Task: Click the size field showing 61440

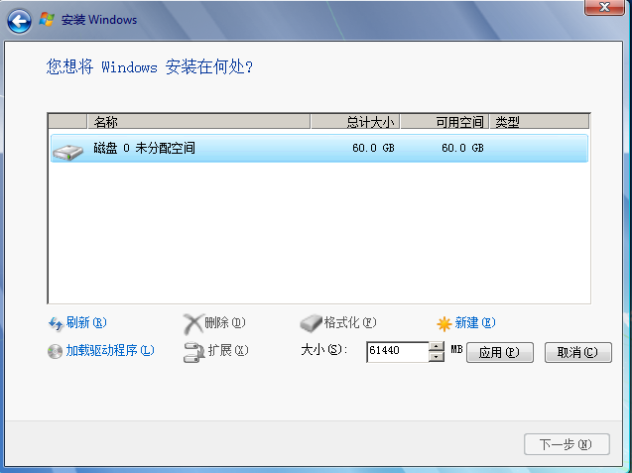Action: (398, 352)
